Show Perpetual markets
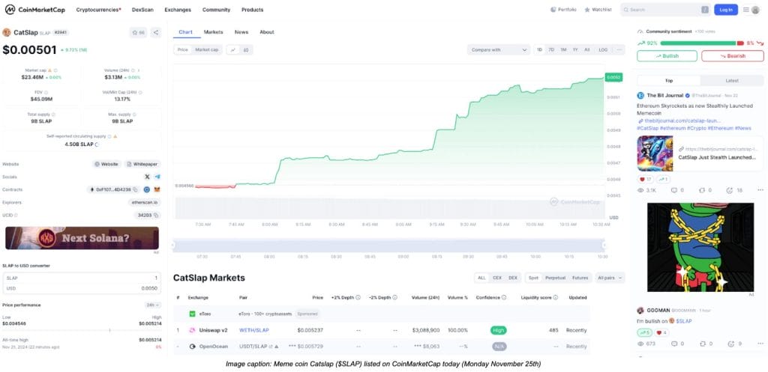This screenshot has width=768, height=372. (555, 278)
